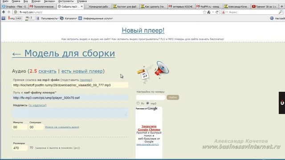
Task: Focus the 'Настройки по номеру' input field
Action: point(151,97)
